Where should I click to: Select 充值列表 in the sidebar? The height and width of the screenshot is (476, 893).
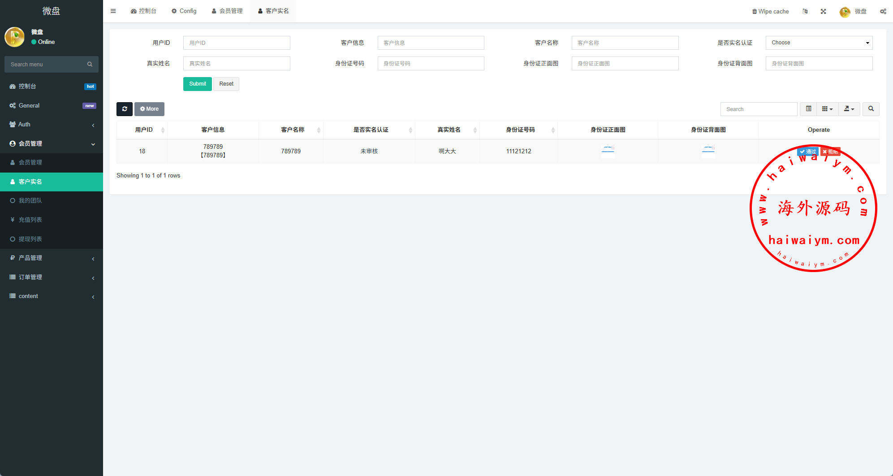pos(30,220)
